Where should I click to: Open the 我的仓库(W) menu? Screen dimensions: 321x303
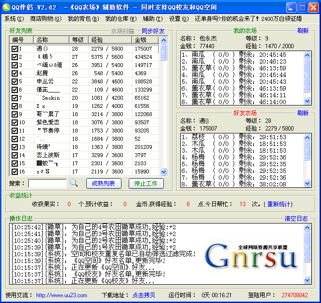121,19
